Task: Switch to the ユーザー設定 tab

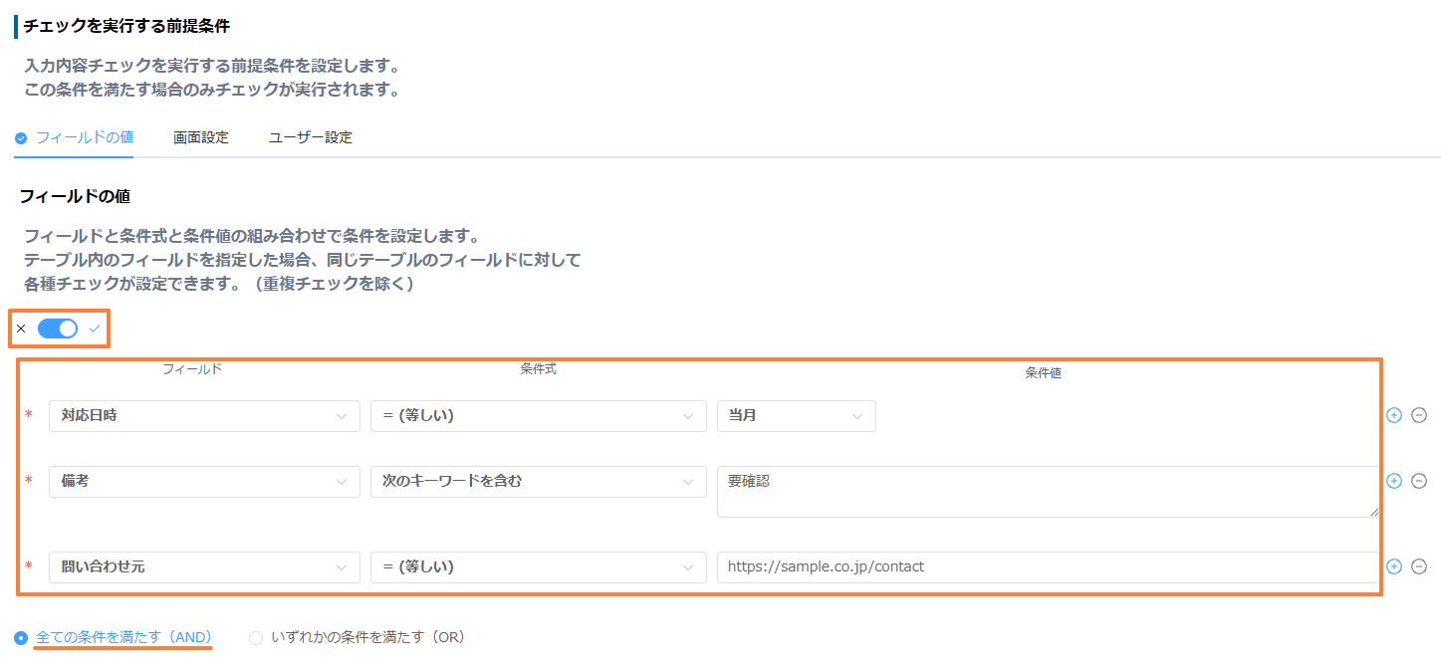Action: coord(311,137)
